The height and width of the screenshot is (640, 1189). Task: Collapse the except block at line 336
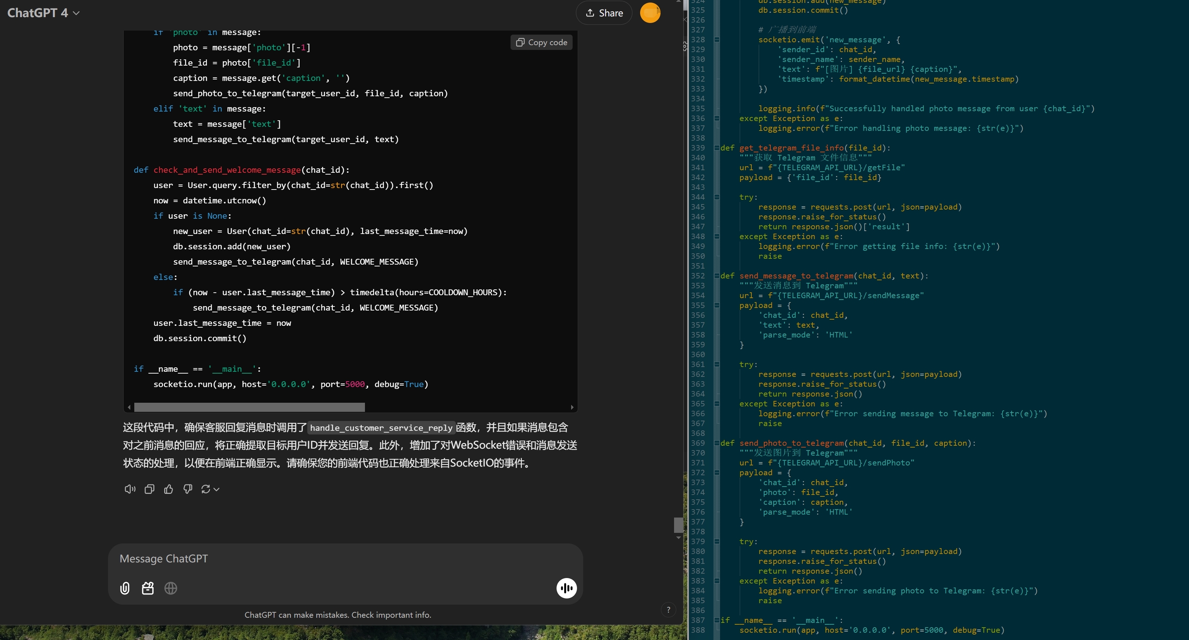pyautogui.click(x=716, y=118)
